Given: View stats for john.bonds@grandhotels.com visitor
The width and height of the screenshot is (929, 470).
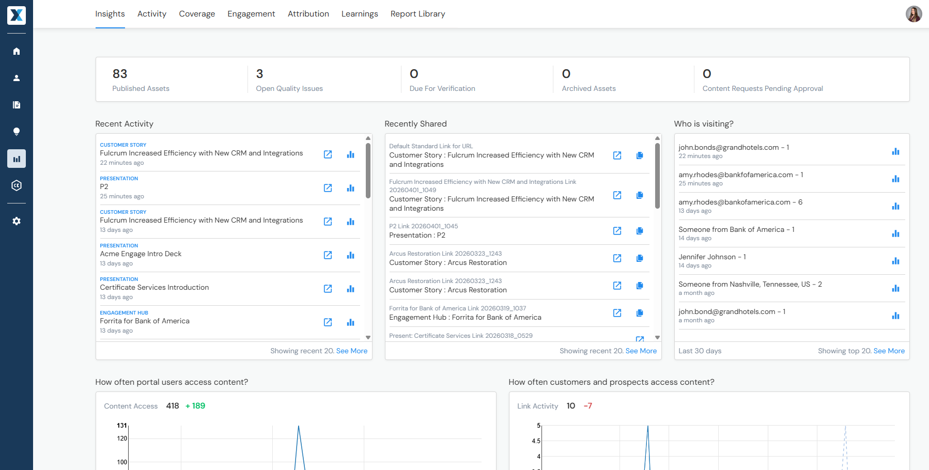Looking at the screenshot, I should pos(895,151).
